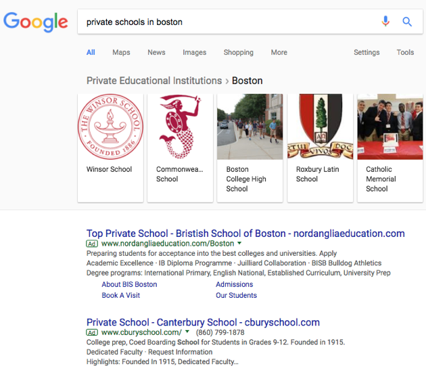Image resolution: width=426 pixels, height=377 pixels.
Task: Switch to the News tab
Action: pos(156,52)
